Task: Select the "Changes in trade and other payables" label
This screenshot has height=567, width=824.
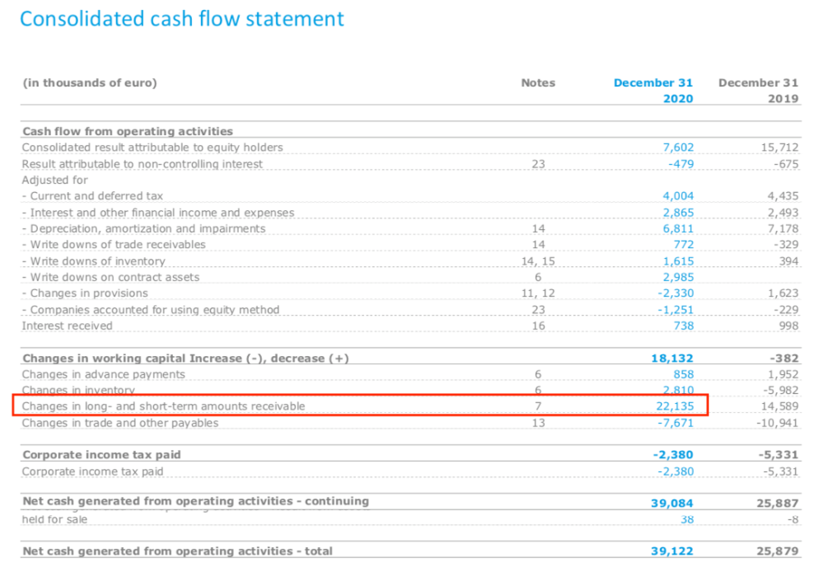Action: tap(120, 423)
